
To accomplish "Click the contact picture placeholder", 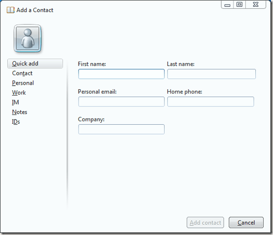I will point(28,38).
